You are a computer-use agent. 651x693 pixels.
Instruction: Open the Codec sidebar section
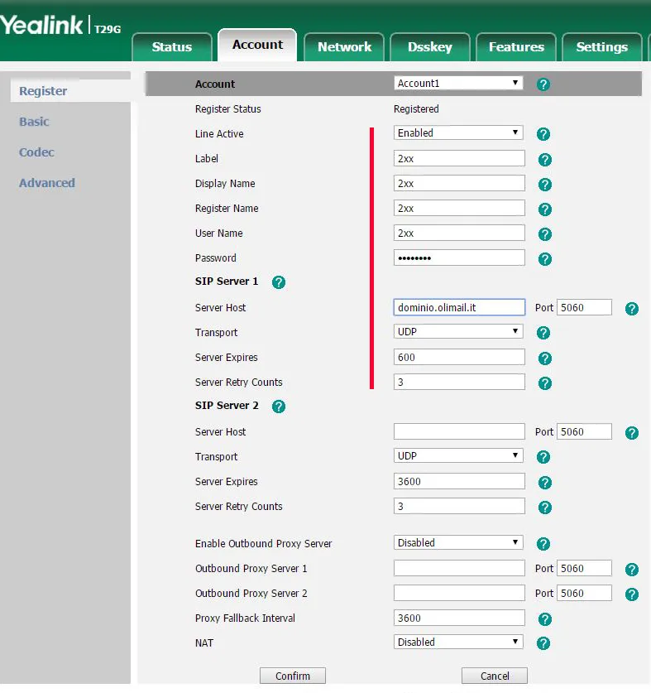[x=37, y=152]
